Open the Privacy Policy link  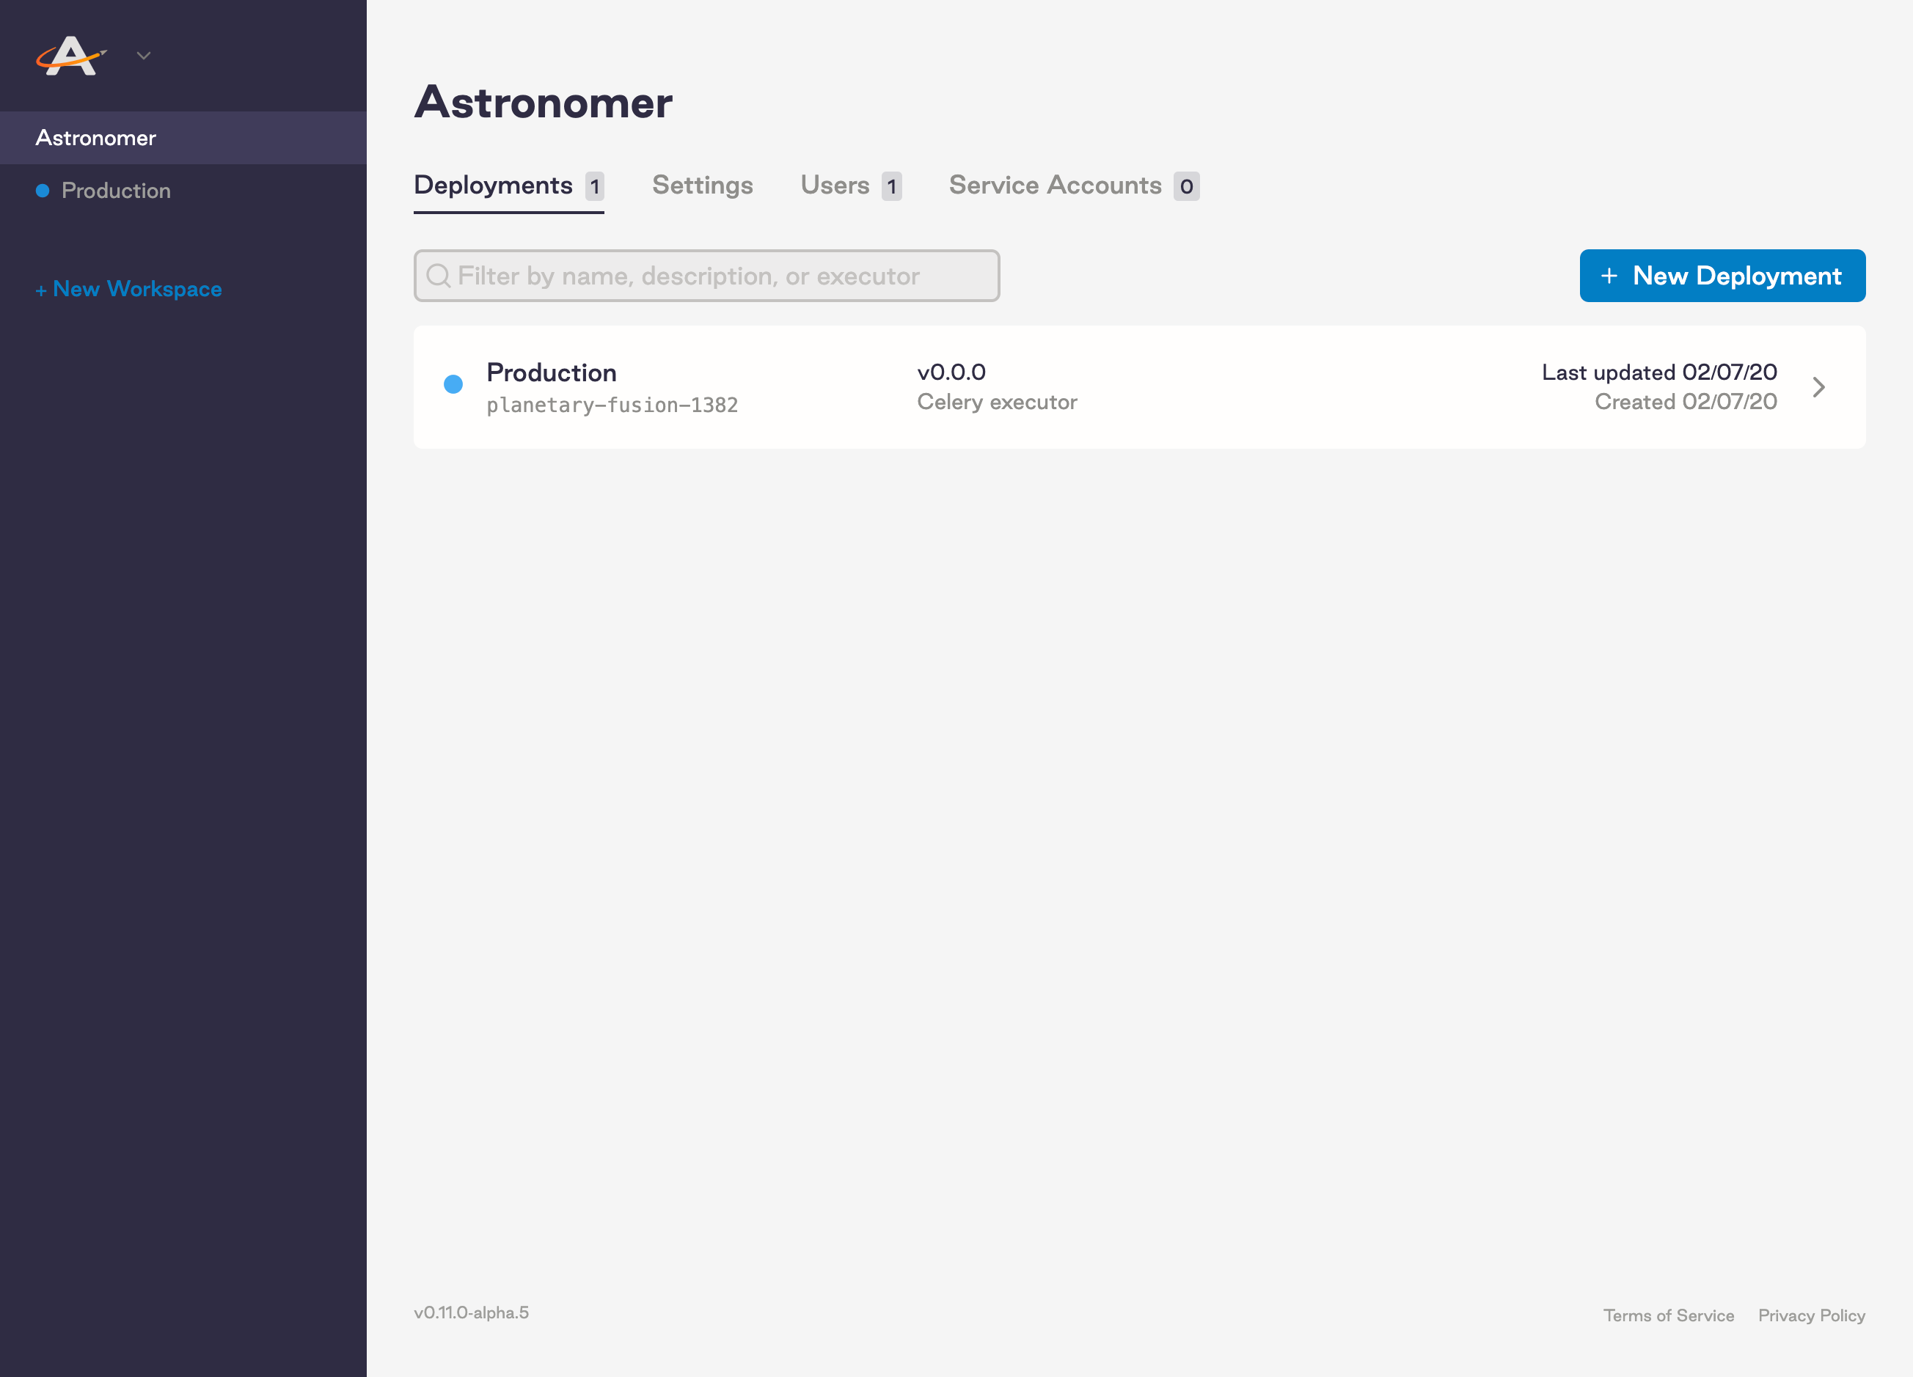pyautogui.click(x=1811, y=1315)
